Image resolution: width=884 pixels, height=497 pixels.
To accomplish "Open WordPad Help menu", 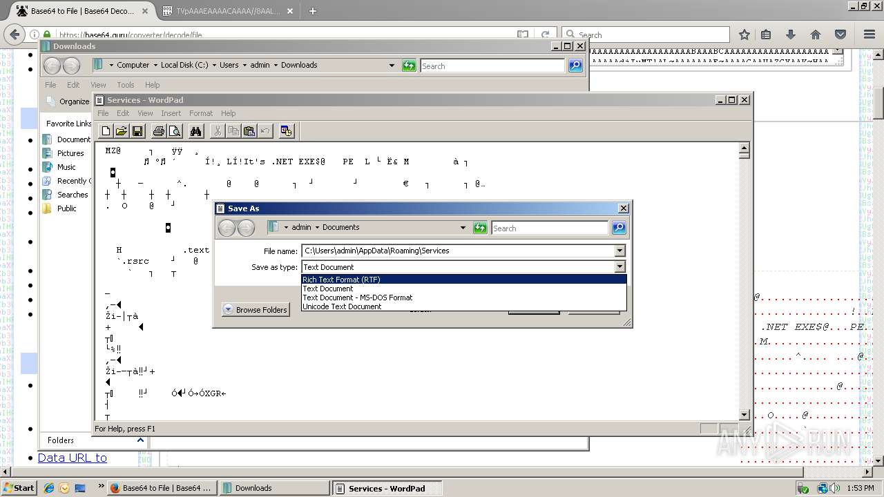I will [x=229, y=113].
